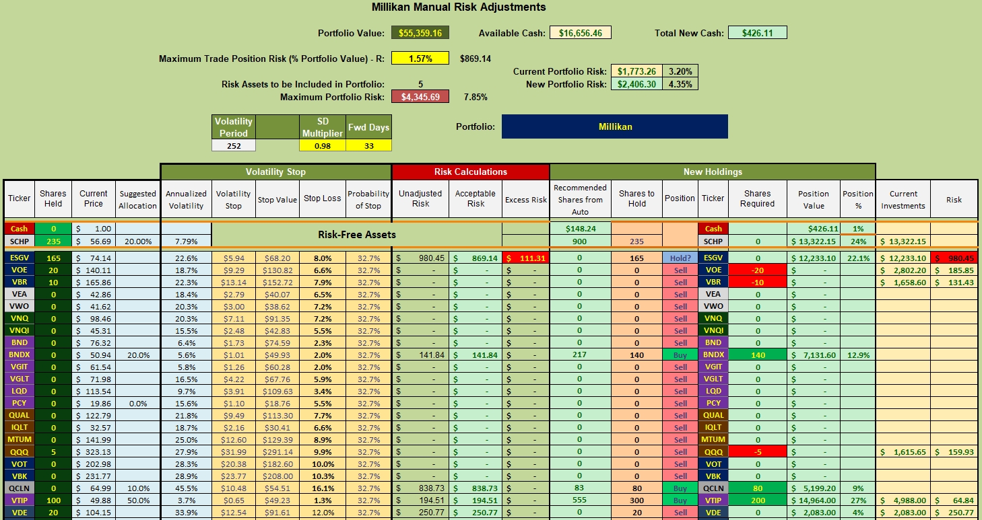Image resolution: width=982 pixels, height=520 pixels.
Task: Select ESGV excess risk value 111.31
Action: (526, 258)
